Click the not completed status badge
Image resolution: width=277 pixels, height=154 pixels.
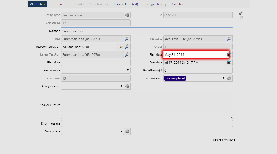click(x=175, y=78)
